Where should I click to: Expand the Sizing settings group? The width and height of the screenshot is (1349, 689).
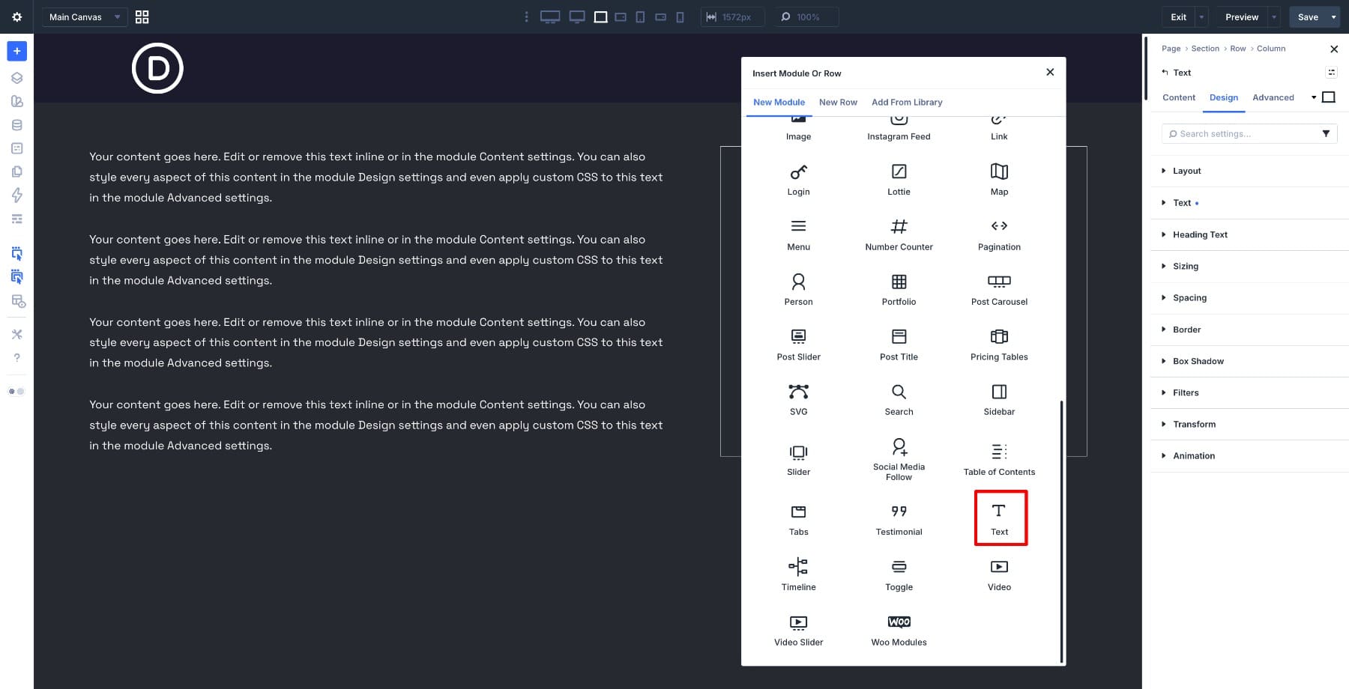point(1249,266)
